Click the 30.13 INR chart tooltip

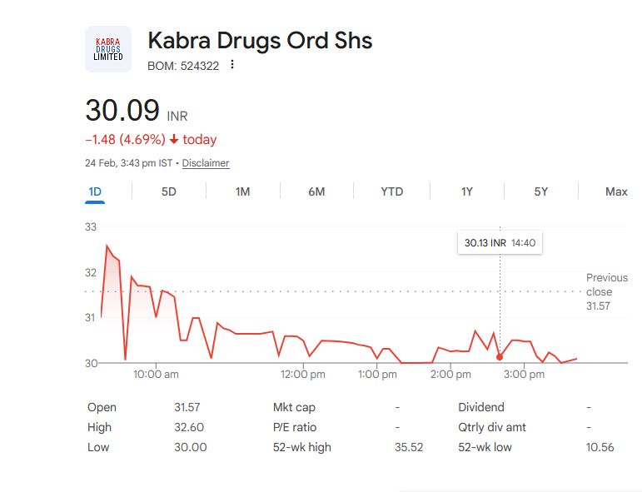(x=500, y=243)
